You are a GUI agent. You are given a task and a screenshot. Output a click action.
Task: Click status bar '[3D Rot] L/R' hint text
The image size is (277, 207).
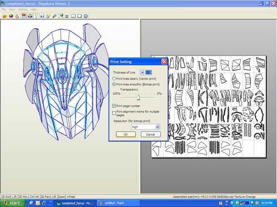tap(8, 197)
